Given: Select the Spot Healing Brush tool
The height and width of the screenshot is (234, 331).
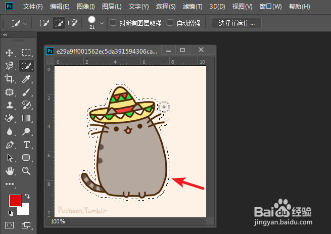Looking at the screenshot, I should (x=9, y=92).
